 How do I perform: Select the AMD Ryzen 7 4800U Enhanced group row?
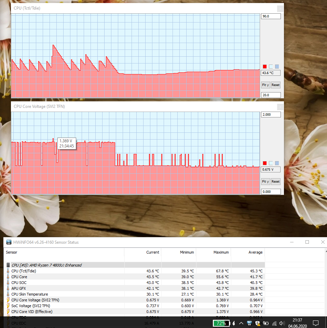pos(135,265)
